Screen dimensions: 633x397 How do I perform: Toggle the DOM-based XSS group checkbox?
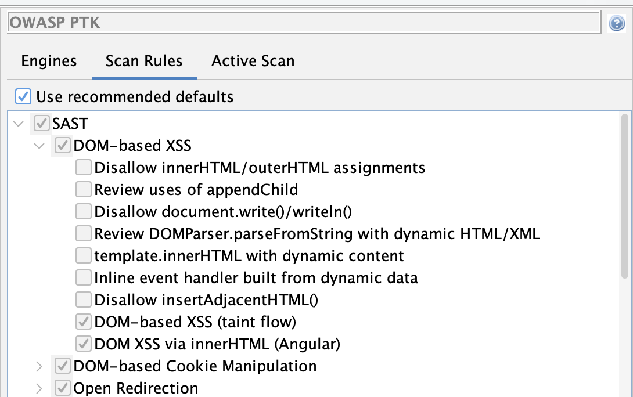[63, 146]
